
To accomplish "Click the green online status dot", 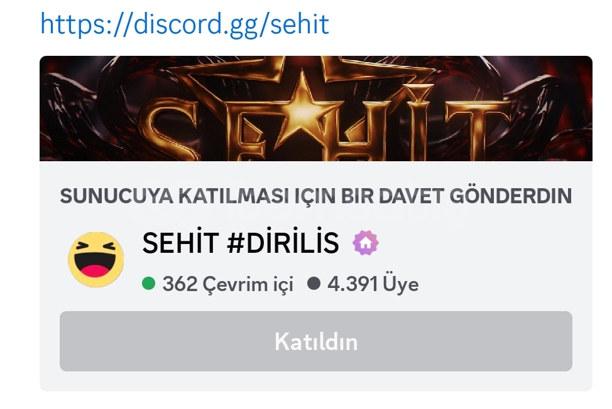I will (148, 284).
